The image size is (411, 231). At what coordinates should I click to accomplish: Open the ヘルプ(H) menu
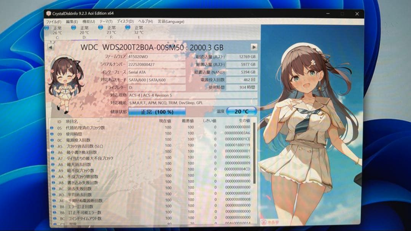[x=145, y=21]
